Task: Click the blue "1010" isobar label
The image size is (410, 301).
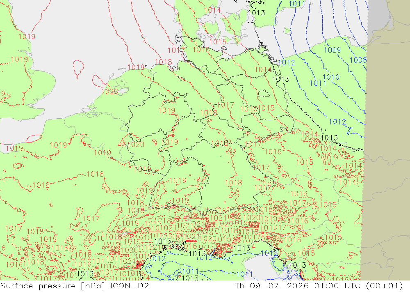Action: tap(331, 77)
